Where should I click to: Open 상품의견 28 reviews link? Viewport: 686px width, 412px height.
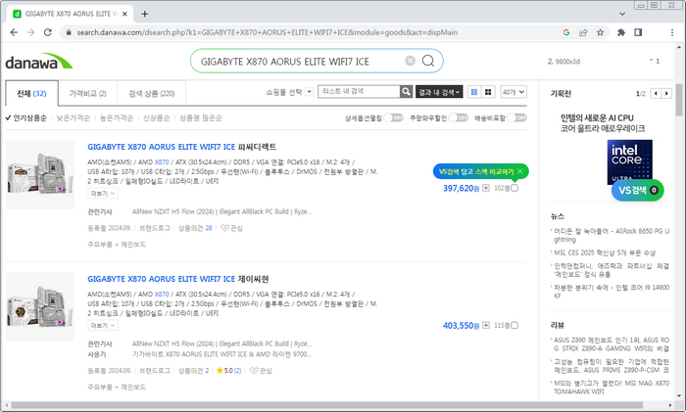click(x=195, y=228)
